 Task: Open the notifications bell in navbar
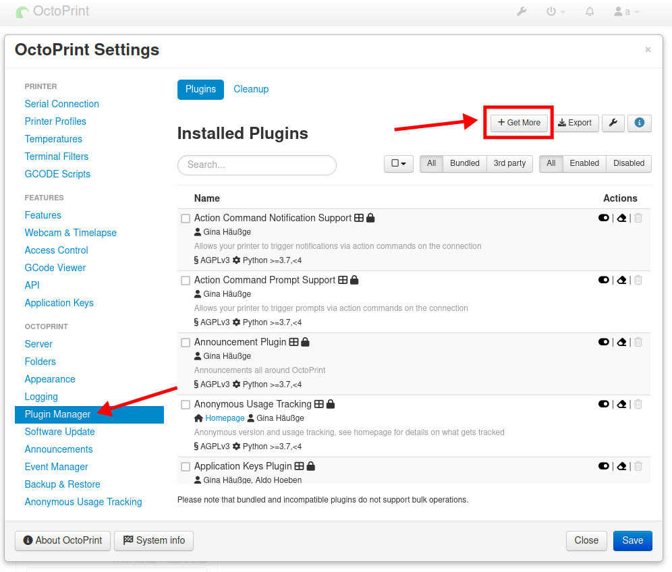click(590, 11)
